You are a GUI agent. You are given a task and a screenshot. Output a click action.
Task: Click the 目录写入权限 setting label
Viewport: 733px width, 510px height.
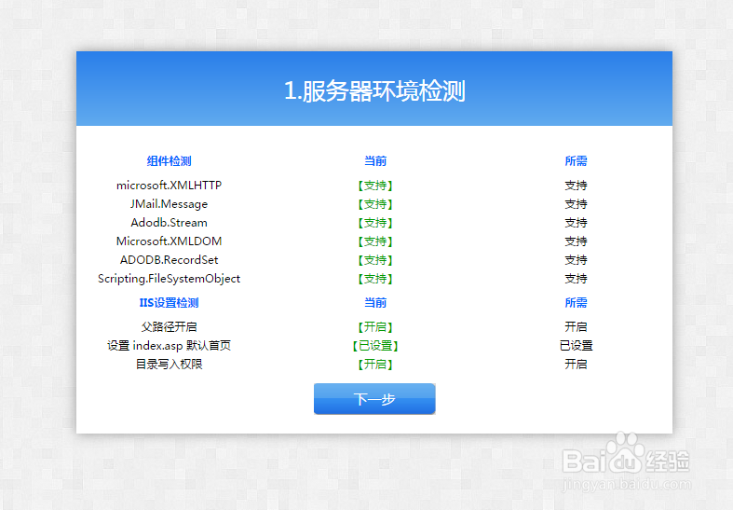coord(169,365)
